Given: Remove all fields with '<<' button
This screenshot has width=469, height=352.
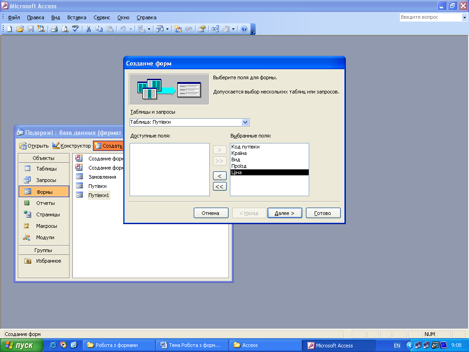Looking at the screenshot, I should 219,187.
